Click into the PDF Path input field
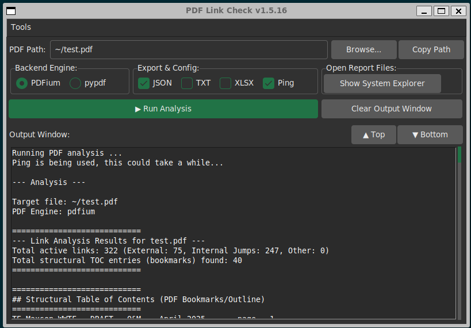Image resolution: width=471 pixels, height=328 pixels. [189, 49]
